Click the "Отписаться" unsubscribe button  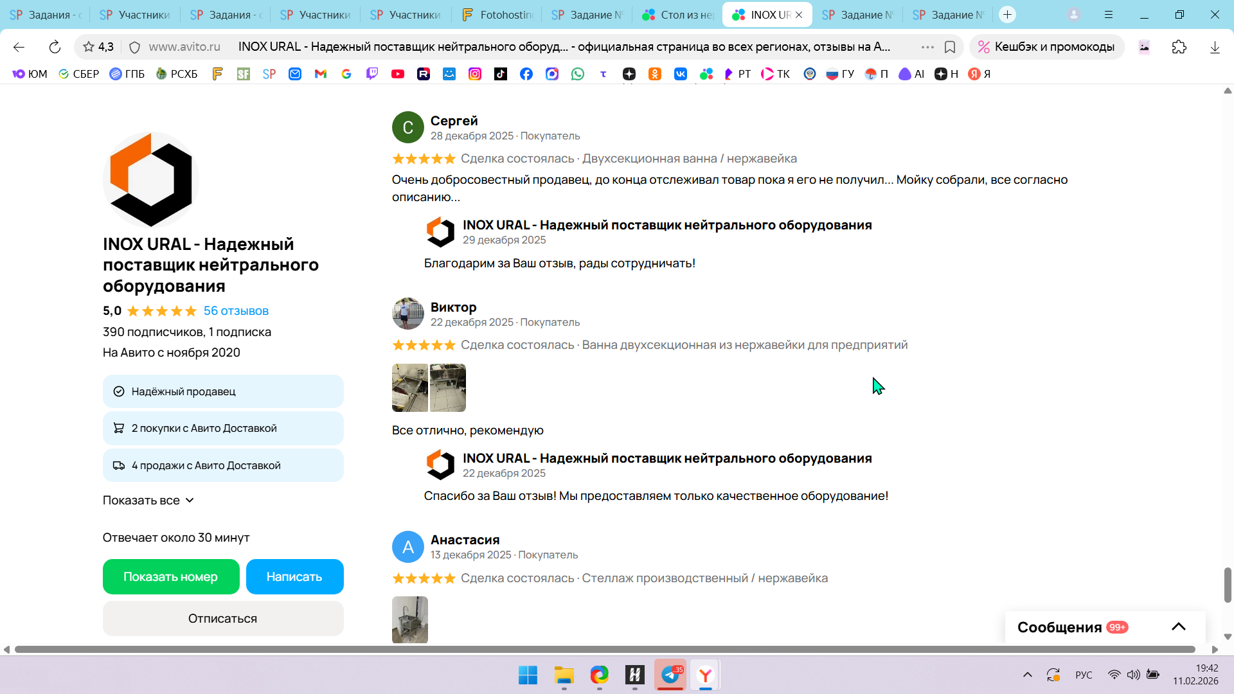tap(223, 618)
